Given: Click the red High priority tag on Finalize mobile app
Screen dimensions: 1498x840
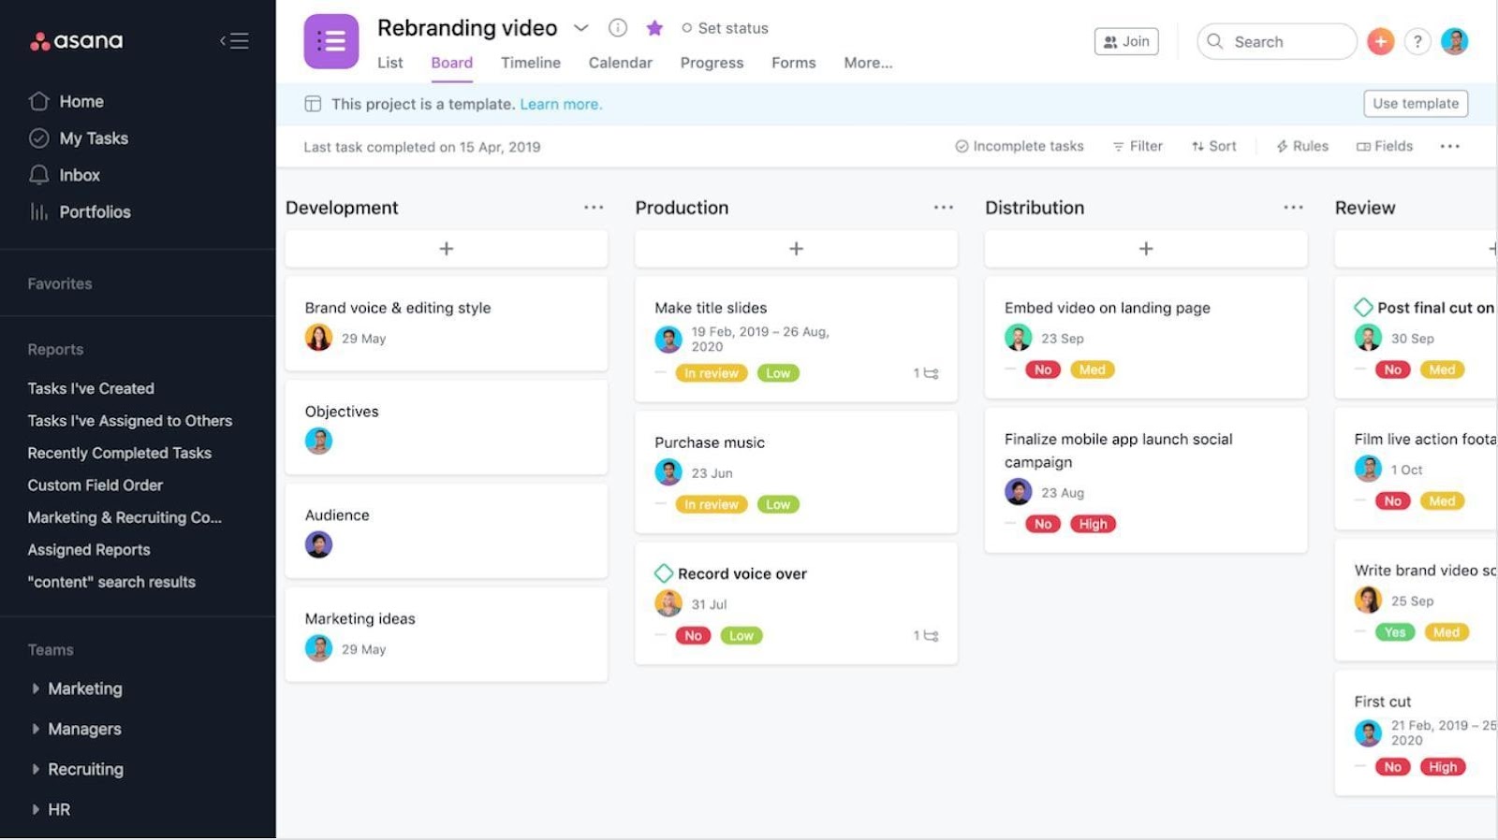Looking at the screenshot, I should click(x=1093, y=524).
